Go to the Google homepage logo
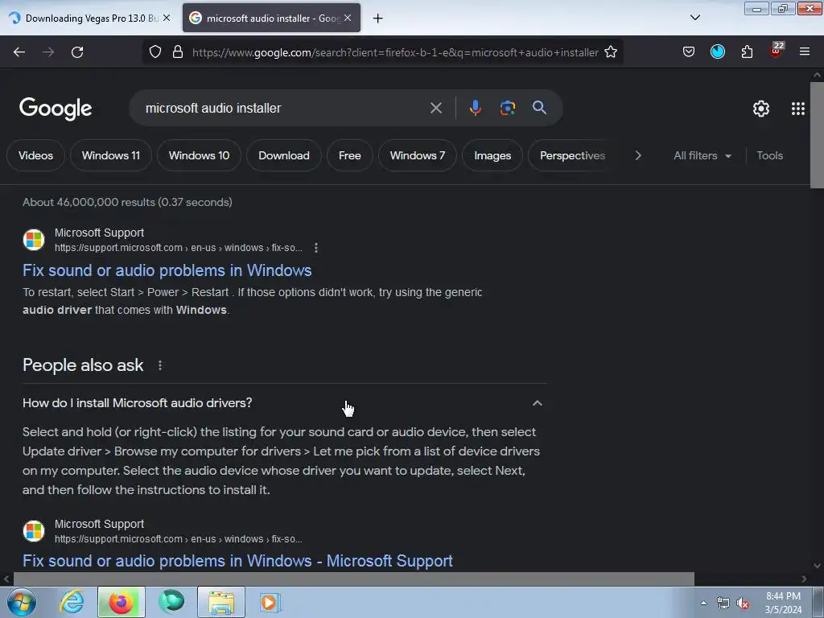The width and height of the screenshot is (824, 618). (56, 109)
